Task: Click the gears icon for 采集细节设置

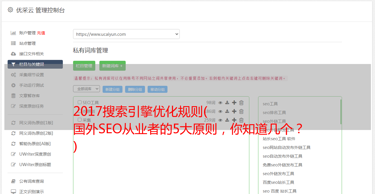Action: coord(13,75)
